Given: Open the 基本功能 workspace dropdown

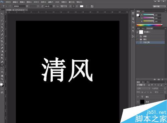Looking at the screenshot, I should tap(159, 6).
